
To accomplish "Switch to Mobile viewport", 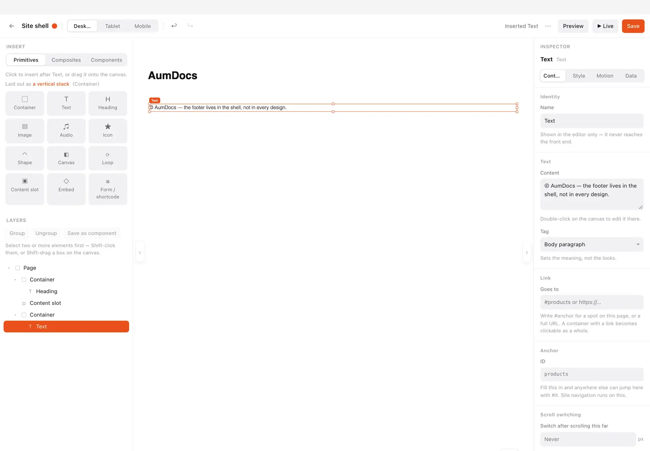I will [x=143, y=26].
